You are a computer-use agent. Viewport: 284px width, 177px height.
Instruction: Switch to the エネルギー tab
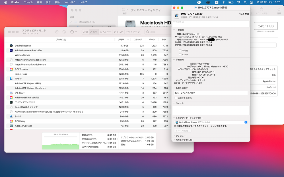(105, 32)
